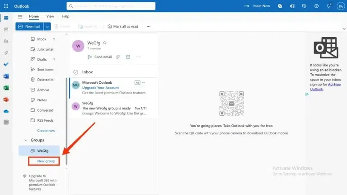
Task: Open the To Do checkmark icon
Action: pyautogui.click(x=6, y=65)
